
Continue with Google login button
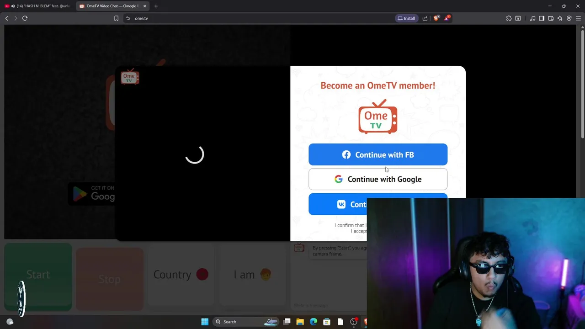378,179
